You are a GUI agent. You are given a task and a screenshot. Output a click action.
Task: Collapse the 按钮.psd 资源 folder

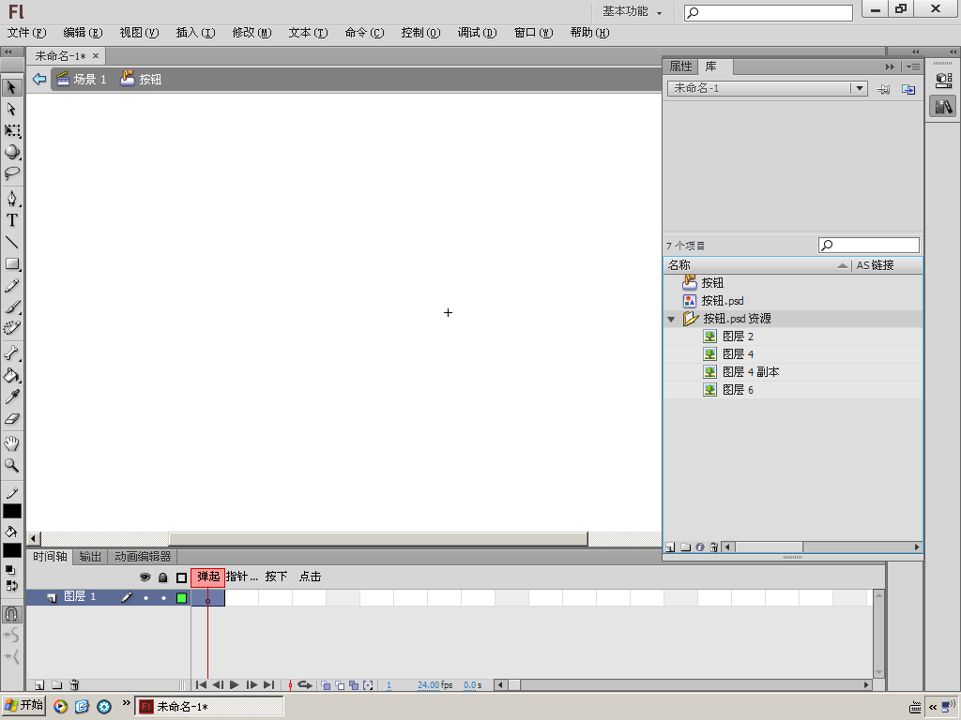pos(671,319)
